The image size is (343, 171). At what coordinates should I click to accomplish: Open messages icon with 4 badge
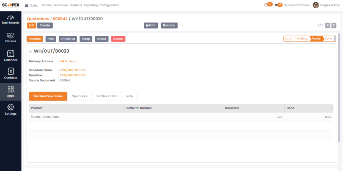279,5
